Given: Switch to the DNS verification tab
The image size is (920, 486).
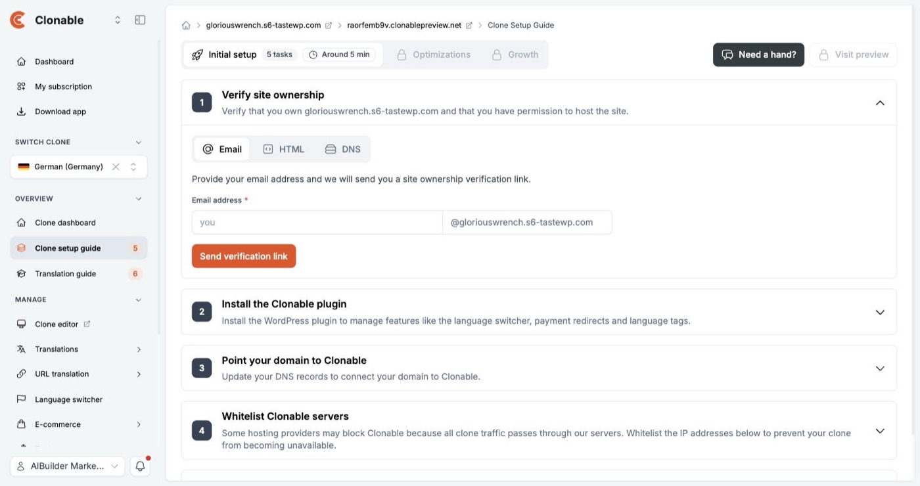Looking at the screenshot, I should tap(343, 149).
